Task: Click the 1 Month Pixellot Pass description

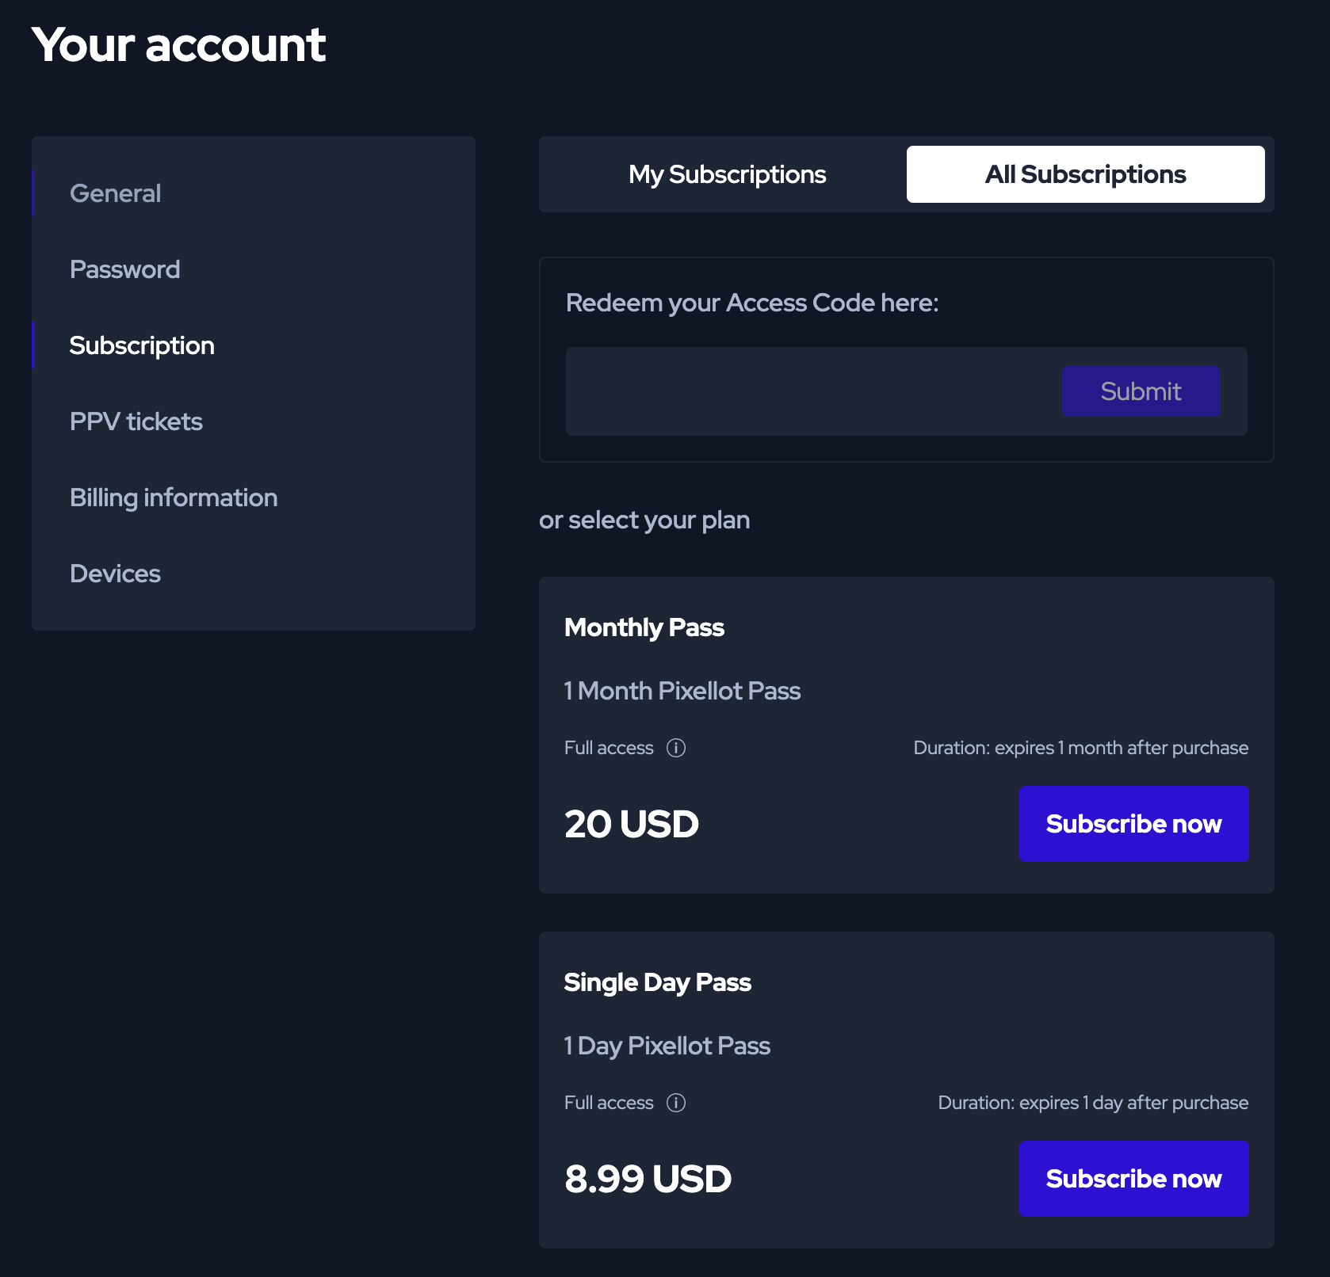Action: click(x=682, y=691)
